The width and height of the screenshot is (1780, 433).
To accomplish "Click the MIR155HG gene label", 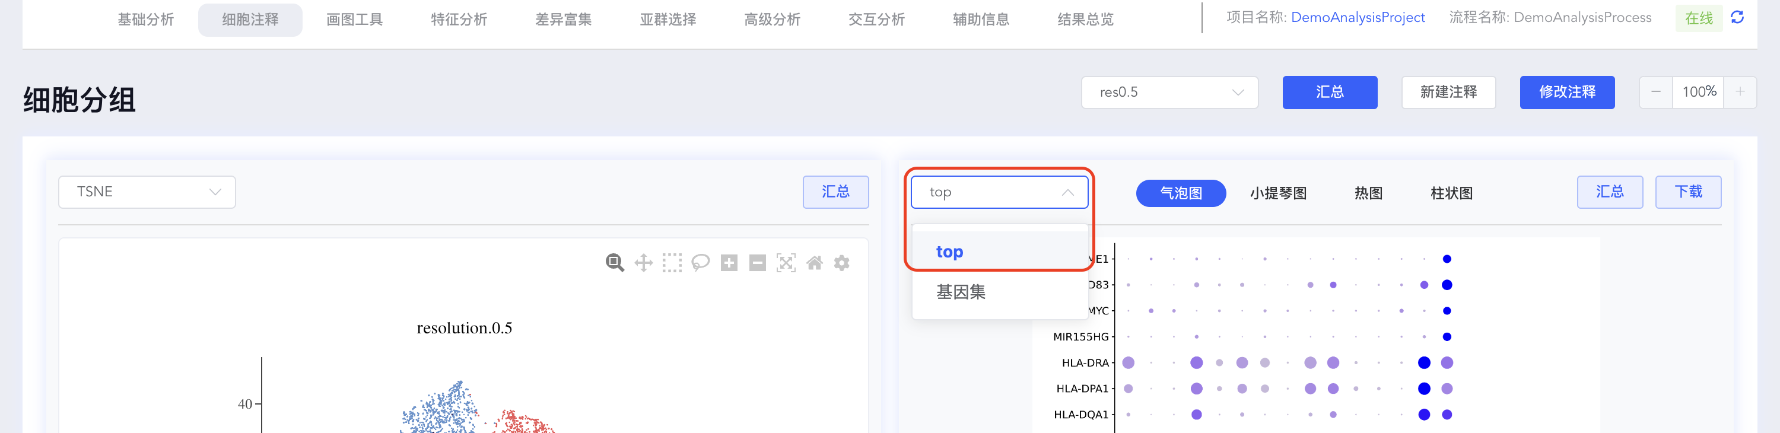I will pos(1080,336).
